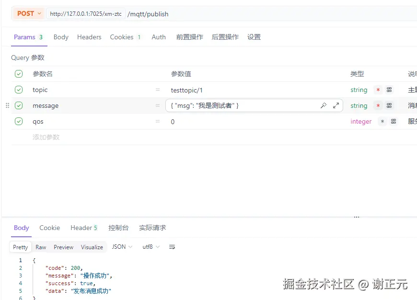417x300 pixels.
Task: Click the topic parameter name cell
Action: (40, 90)
